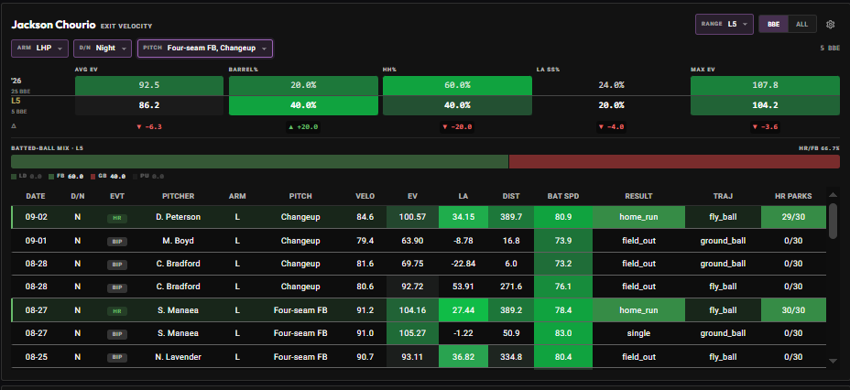Viewport: 850px width, 390px height.
Task: Click the PU 0.0 legend item
Action: pyautogui.click(x=148, y=177)
